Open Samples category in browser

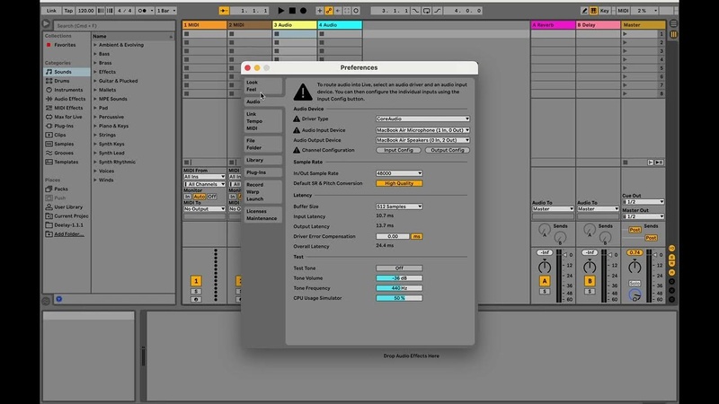click(64, 144)
